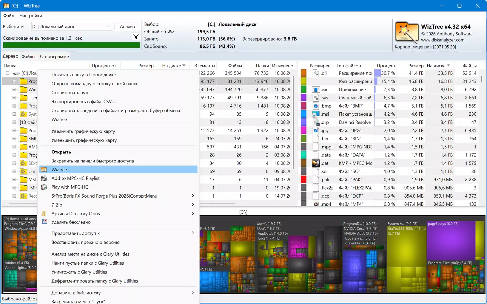Choose Уничтожить с Glary Utilities
487x304 pixels.
pos(79,272)
